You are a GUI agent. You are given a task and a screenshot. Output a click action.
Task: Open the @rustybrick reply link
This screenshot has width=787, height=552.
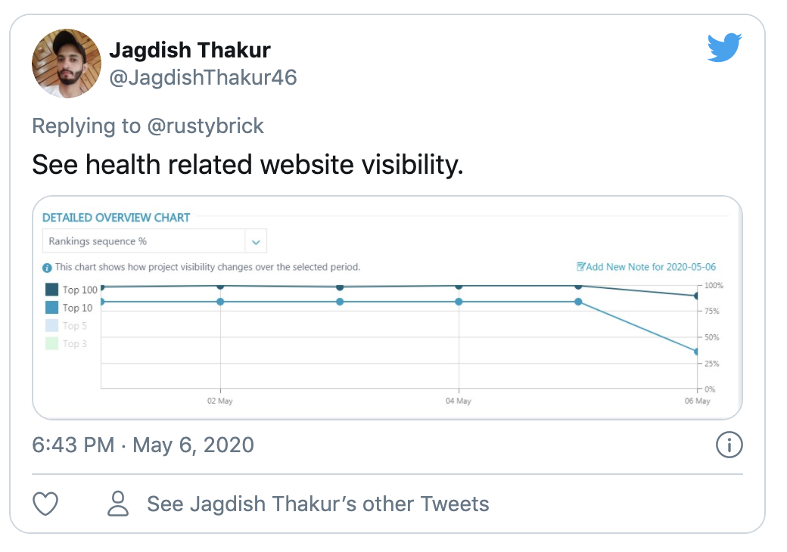point(205,126)
